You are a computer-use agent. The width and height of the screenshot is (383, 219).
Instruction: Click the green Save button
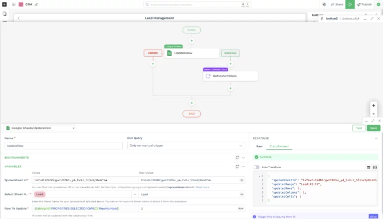pyautogui.click(x=373, y=128)
